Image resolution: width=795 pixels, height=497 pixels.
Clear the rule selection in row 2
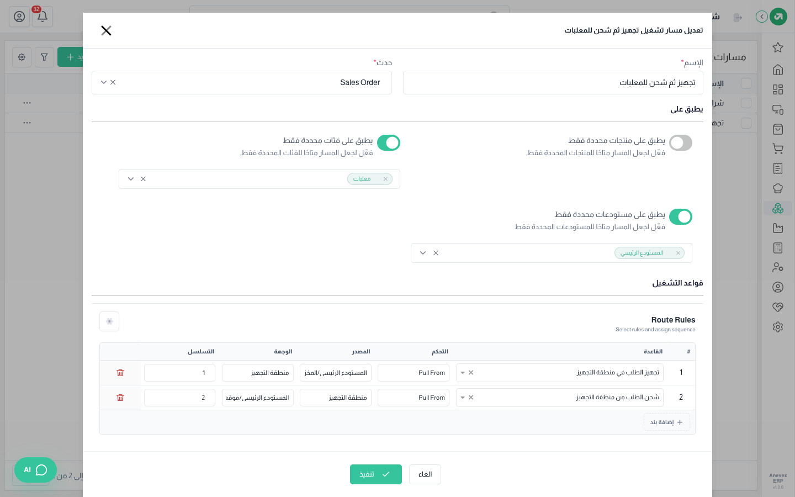[471, 398]
